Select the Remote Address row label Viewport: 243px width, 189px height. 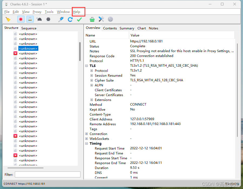(103, 124)
